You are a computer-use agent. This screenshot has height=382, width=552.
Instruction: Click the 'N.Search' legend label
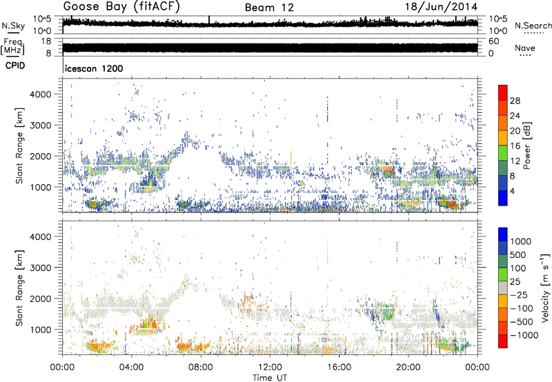click(533, 26)
